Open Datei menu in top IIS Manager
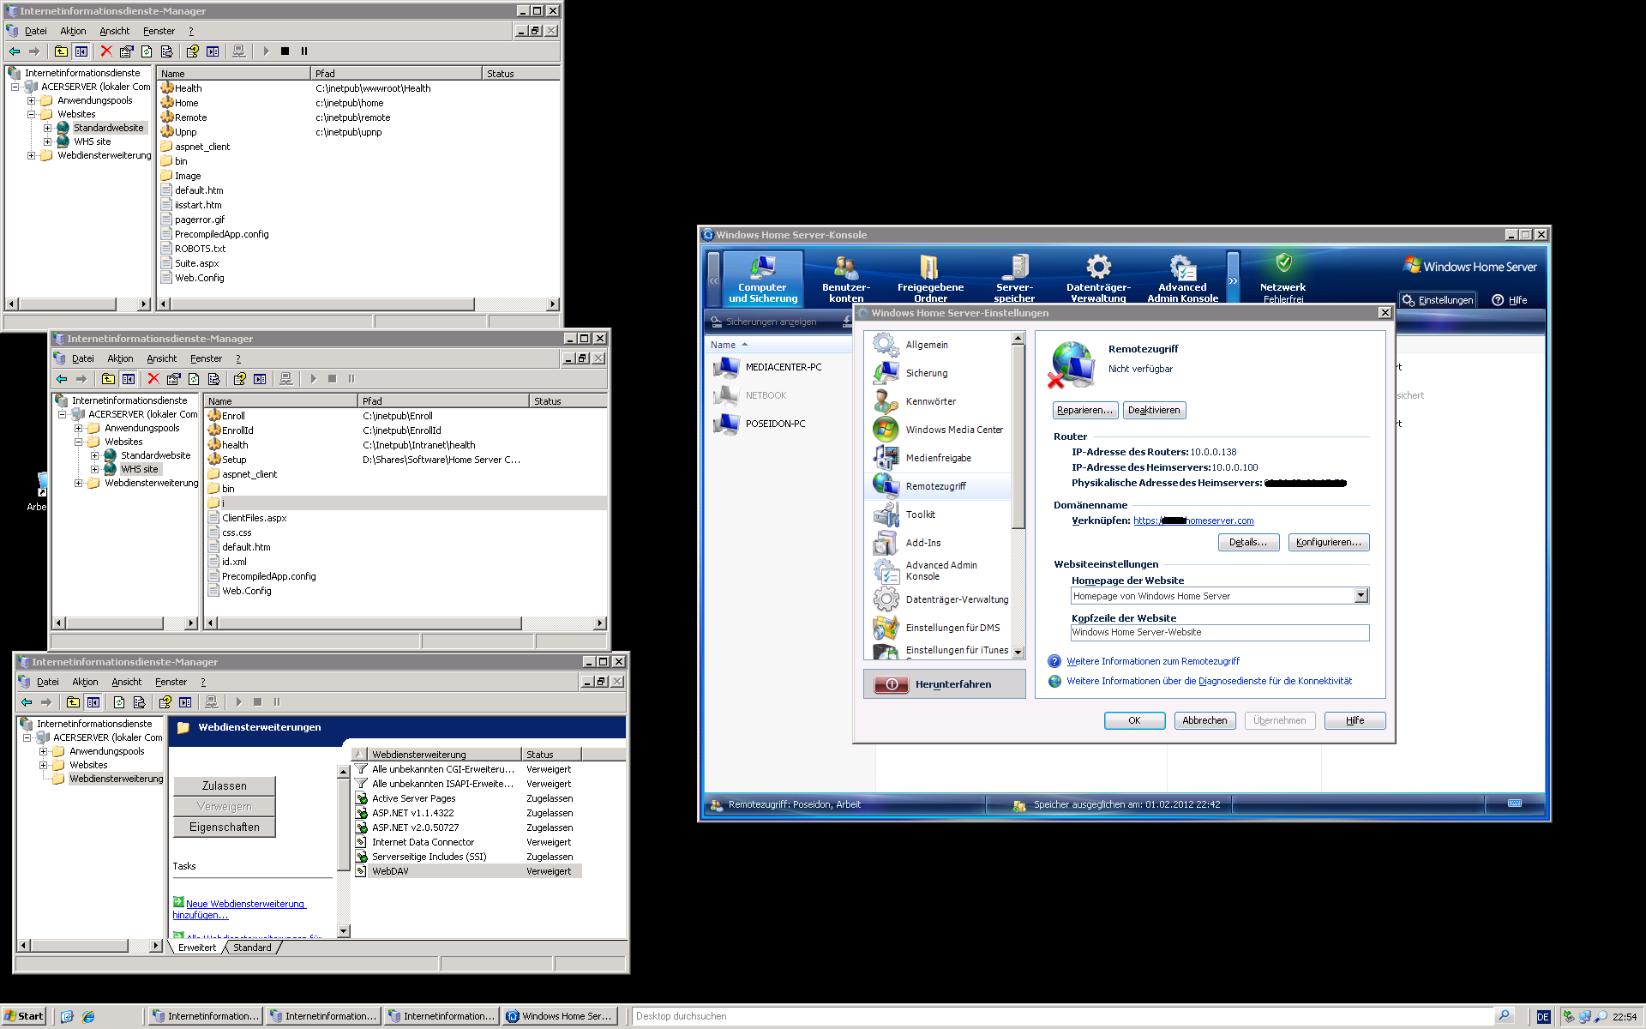This screenshot has height=1029, width=1646. [36, 31]
